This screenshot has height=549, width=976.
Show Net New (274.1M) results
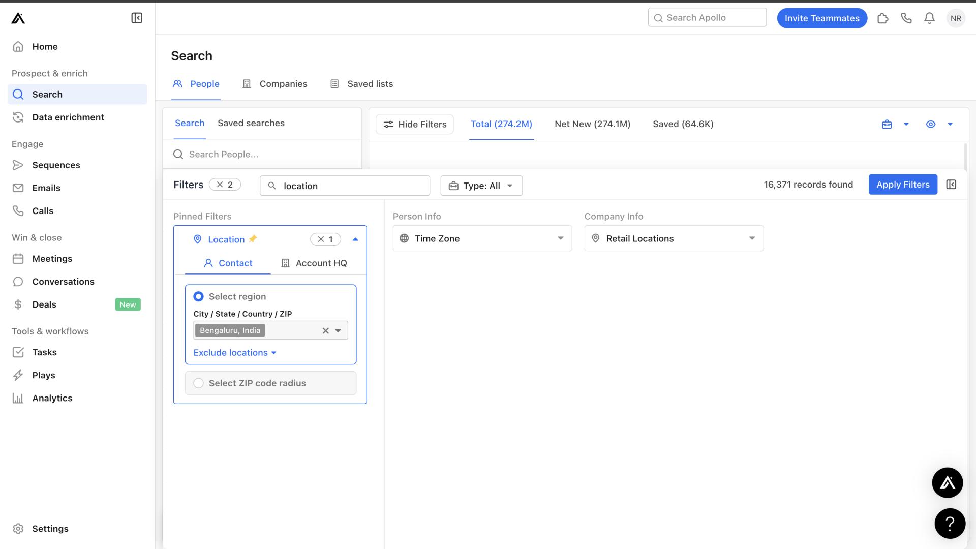point(593,124)
